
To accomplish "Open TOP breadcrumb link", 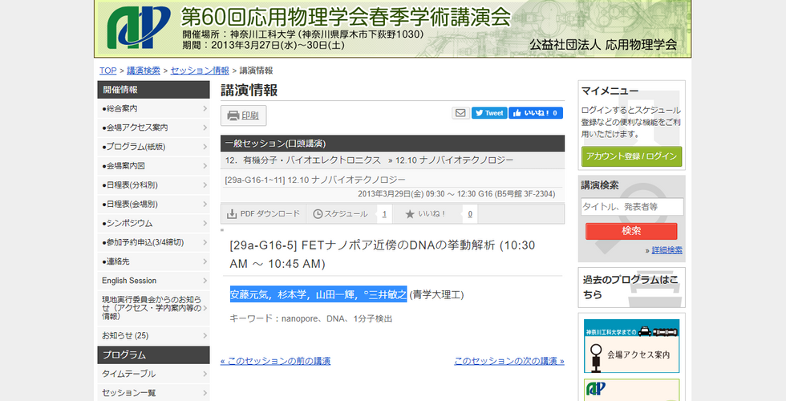I will [x=107, y=71].
